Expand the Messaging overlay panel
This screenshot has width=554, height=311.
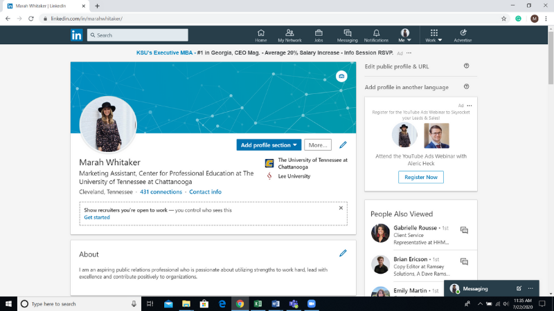475,288
